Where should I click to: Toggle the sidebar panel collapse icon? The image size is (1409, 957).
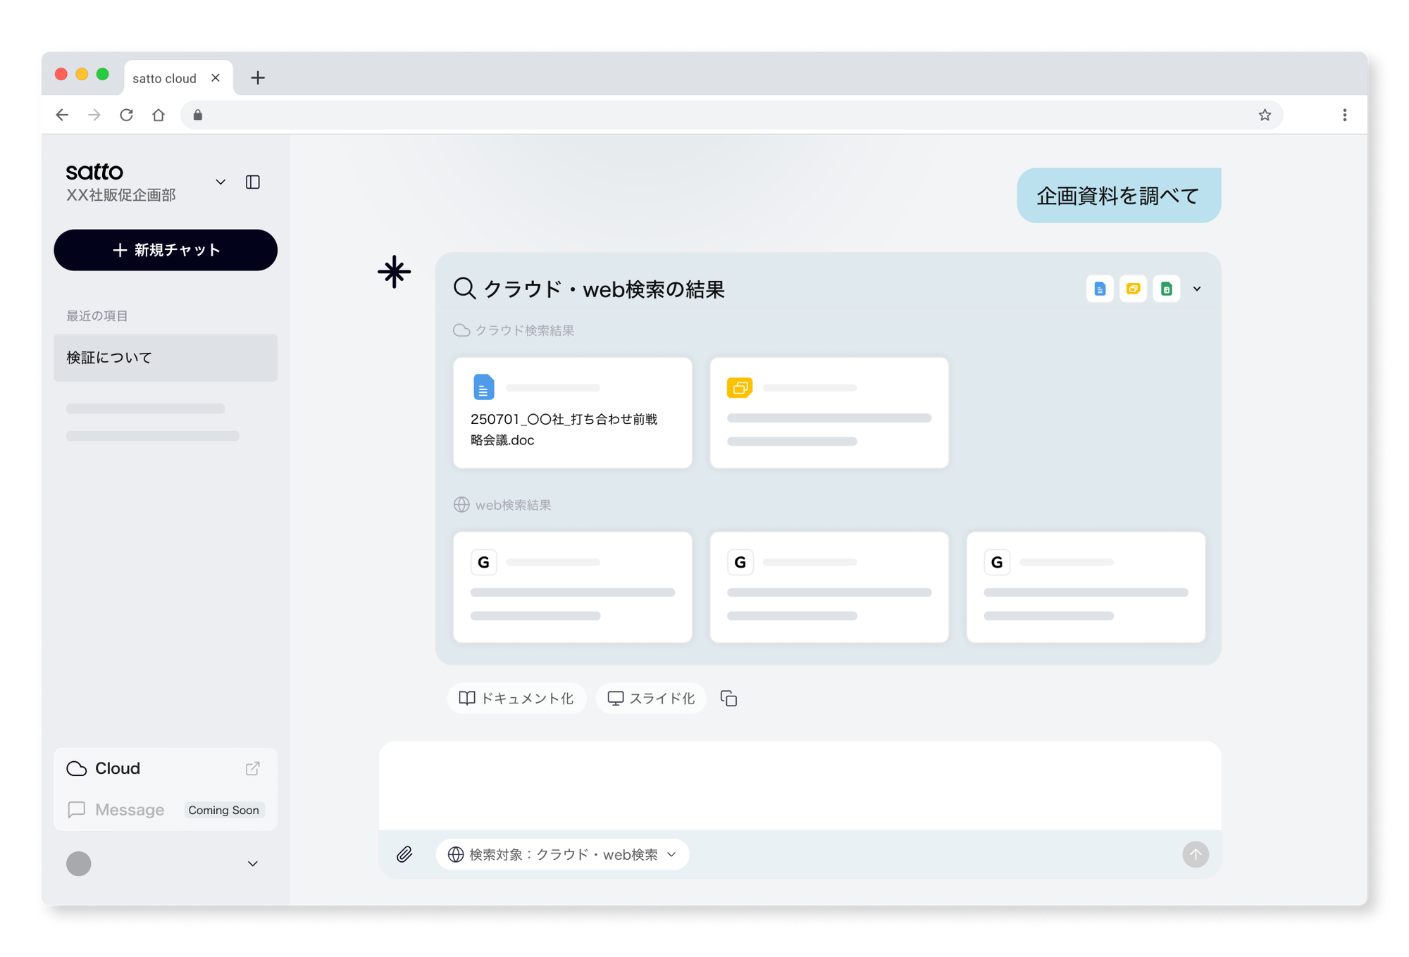pos(253,182)
